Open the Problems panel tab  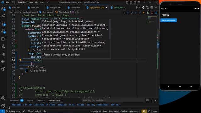(x=14, y=100)
